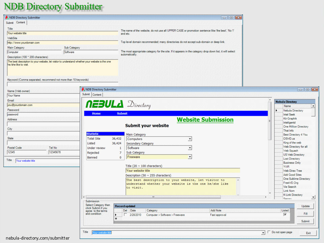Click the Computer > Software > Freeware record cell
Viewport: 324px width, 243px height.
click(177, 215)
